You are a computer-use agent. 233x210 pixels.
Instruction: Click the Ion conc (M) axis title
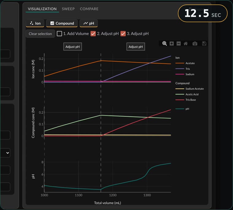pyautogui.click(x=33, y=69)
